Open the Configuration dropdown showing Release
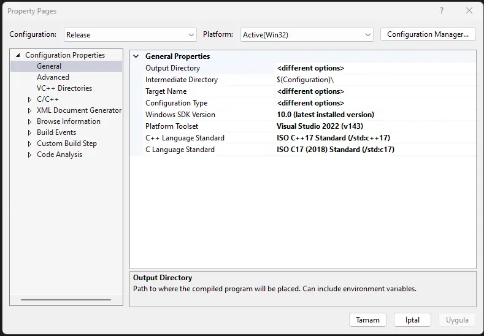This screenshot has width=484, height=336. [x=130, y=35]
